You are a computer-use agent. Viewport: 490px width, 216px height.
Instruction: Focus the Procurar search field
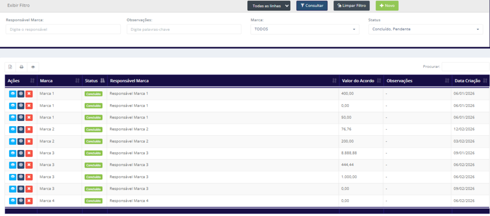click(465, 67)
